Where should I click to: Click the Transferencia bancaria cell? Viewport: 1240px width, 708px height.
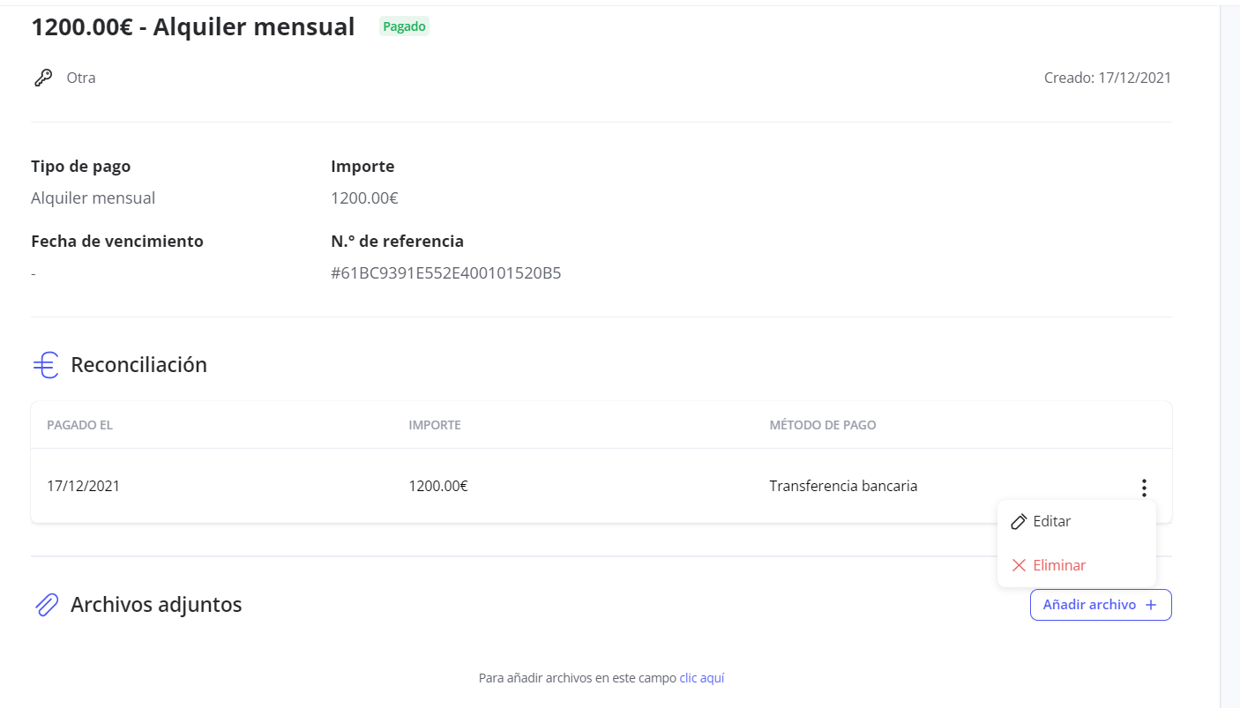843,486
